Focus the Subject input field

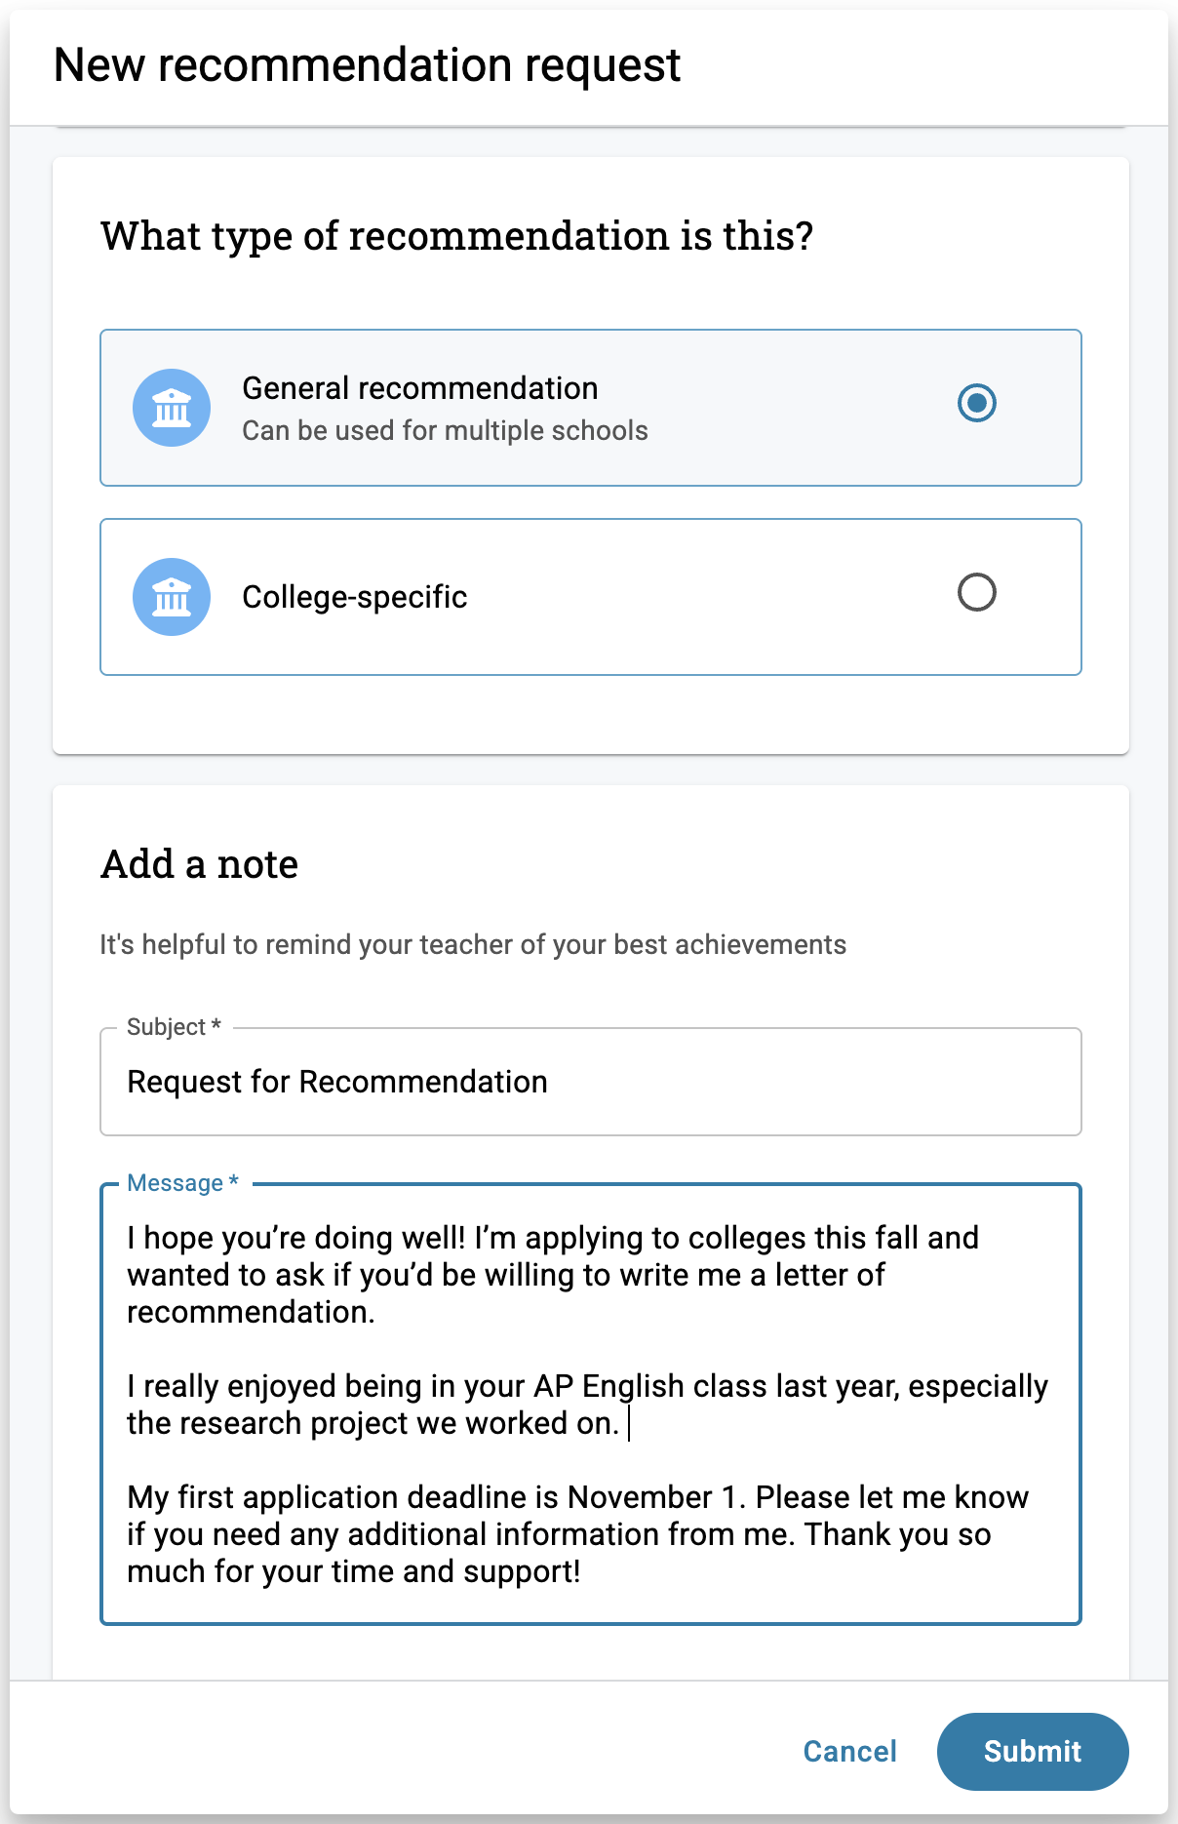[590, 1082]
